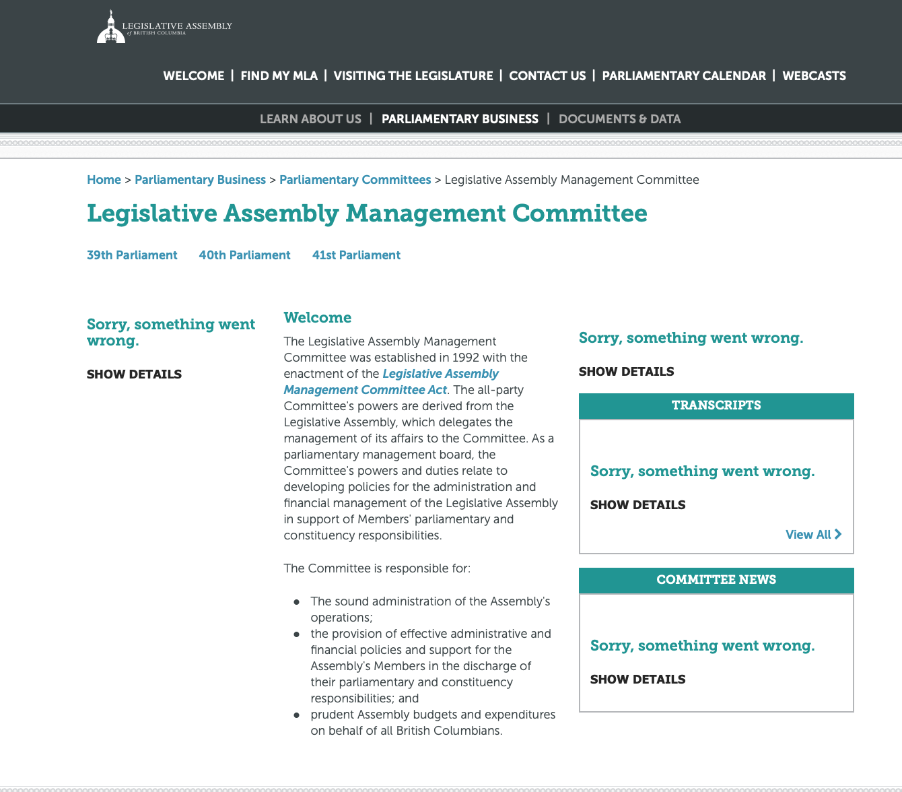Switch to 40th Parliament
Screen dimensions: 902x792
click(x=244, y=255)
